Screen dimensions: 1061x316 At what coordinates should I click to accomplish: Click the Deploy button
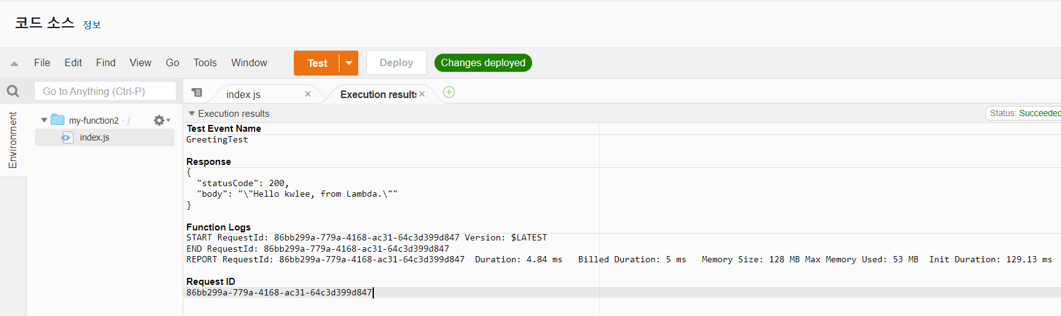pos(396,62)
